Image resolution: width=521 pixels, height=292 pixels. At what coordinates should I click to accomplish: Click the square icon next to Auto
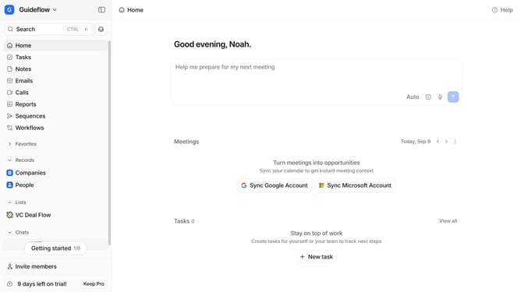click(x=428, y=97)
